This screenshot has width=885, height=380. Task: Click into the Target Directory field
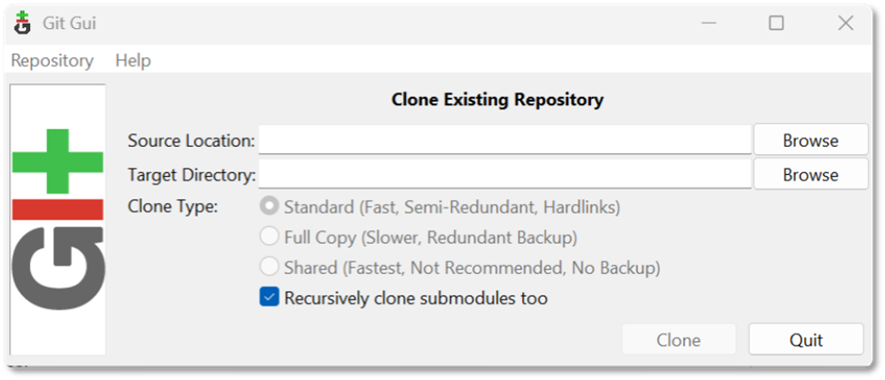[505, 174]
